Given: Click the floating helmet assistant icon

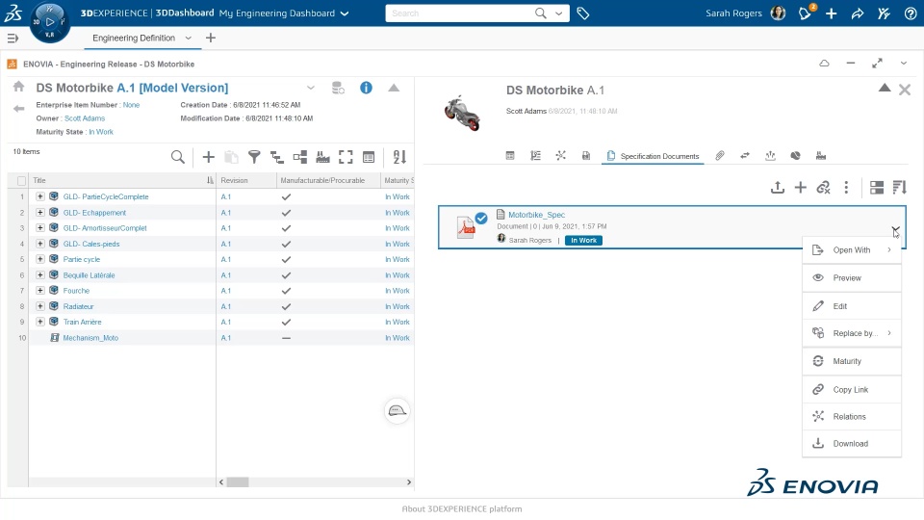Looking at the screenshot, I should point(398,411).
